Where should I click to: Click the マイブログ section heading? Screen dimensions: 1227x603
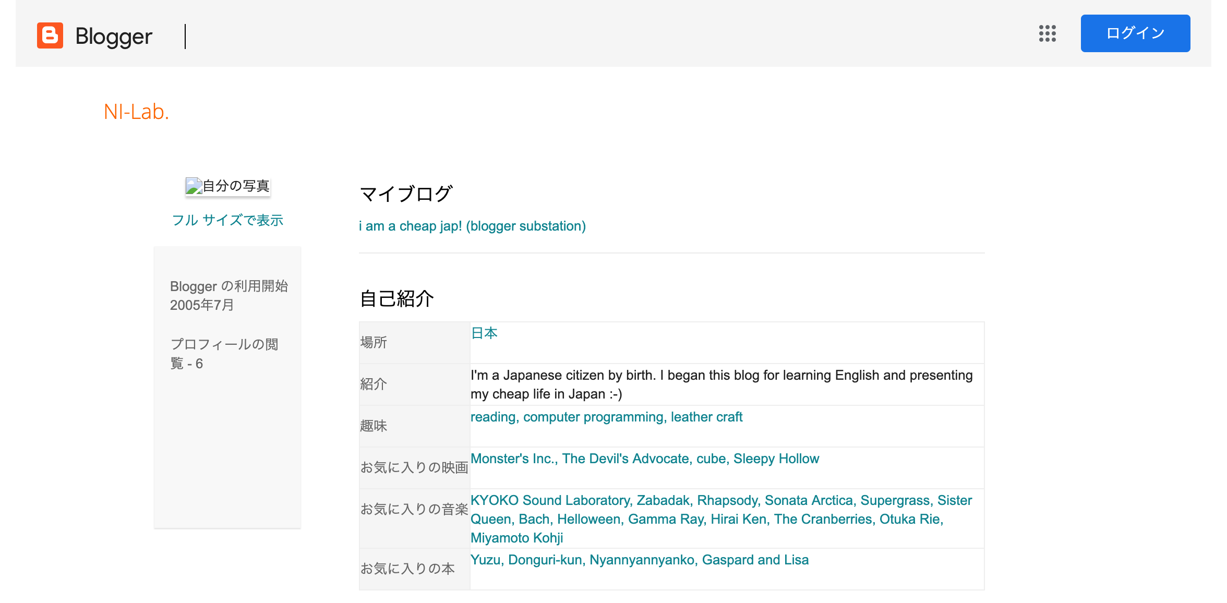point(406,194)
